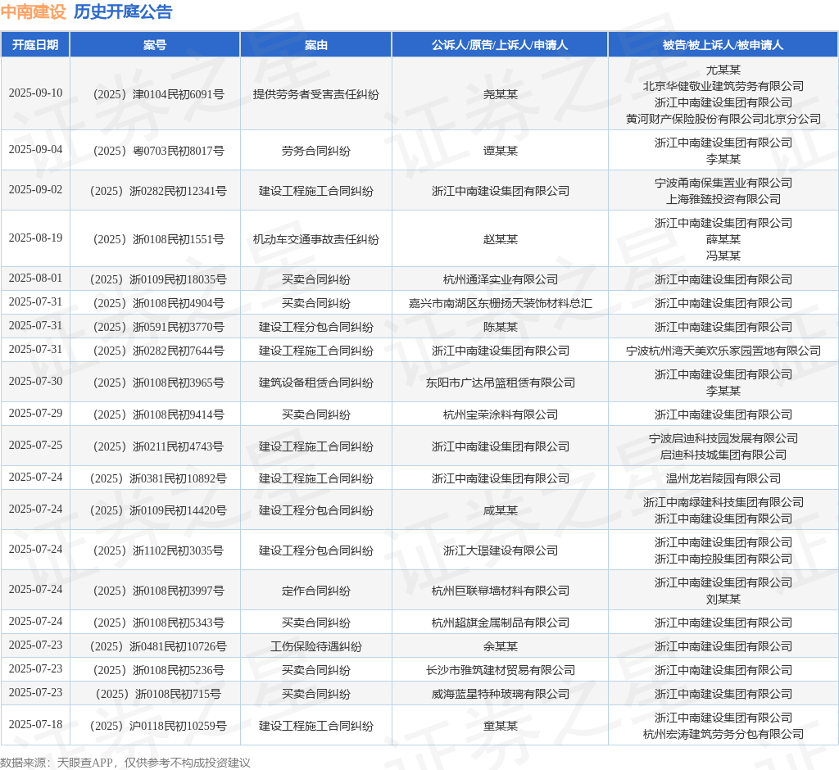839x770 pixels.
Task: Click plaintiff 杭州巨联幕墙材料有限公司
Action: click(x=501, y=591)
